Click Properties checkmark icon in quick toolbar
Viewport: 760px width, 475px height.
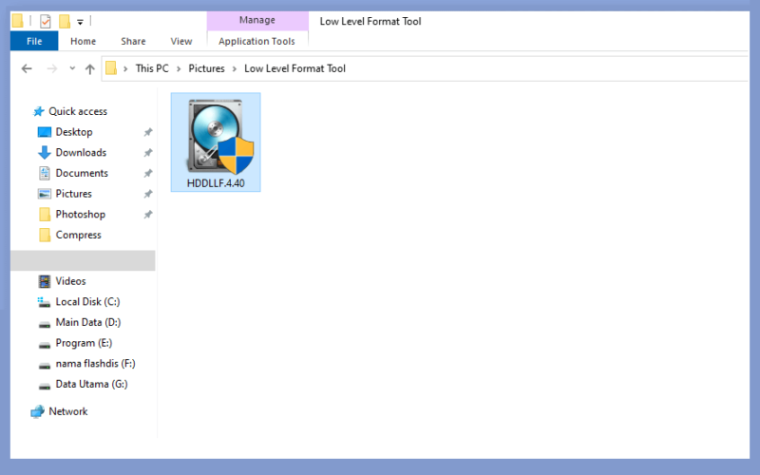click(46, 21)
